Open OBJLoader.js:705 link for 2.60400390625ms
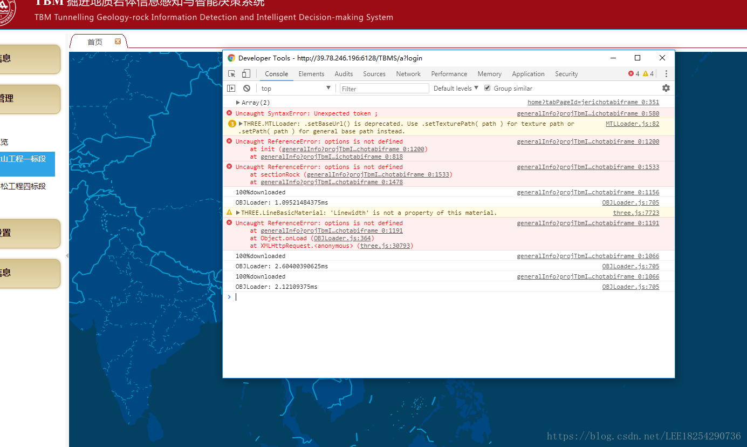Viewport: 747px width, 447px height. pos(631,266)
